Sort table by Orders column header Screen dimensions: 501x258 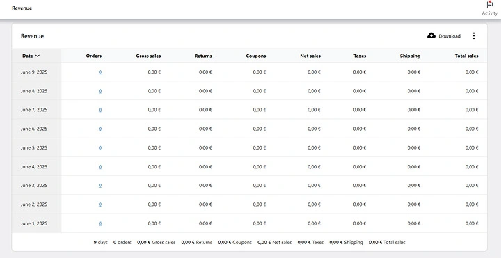tap(94, 56)
